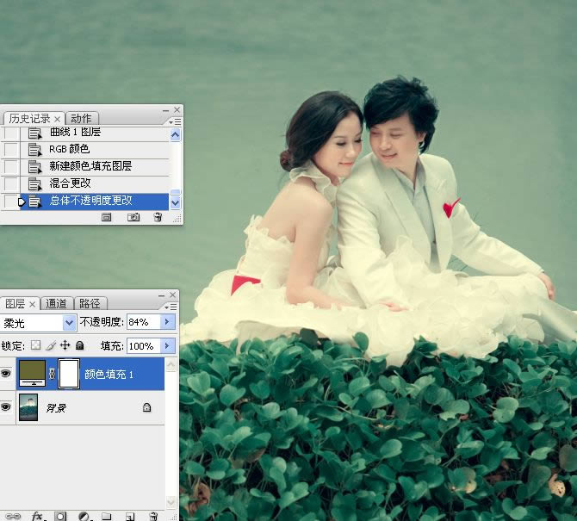Select the 新建颜色填充图层 history state
This screenshot has height=521, width=577.
tap(90, 166)
